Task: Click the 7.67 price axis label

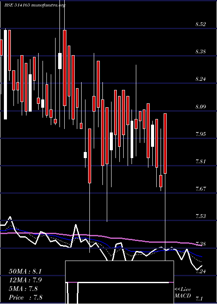Action: pos(201,189)
